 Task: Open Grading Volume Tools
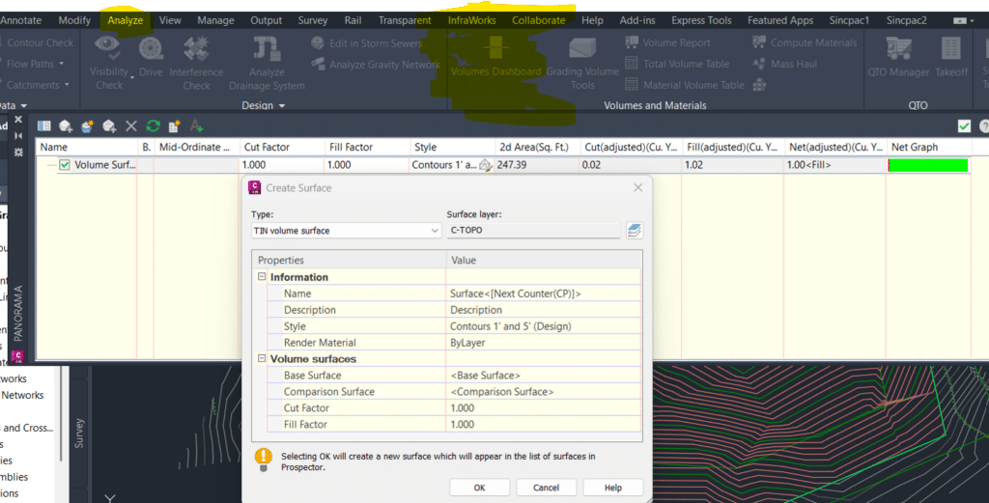[x=582, y=63]
